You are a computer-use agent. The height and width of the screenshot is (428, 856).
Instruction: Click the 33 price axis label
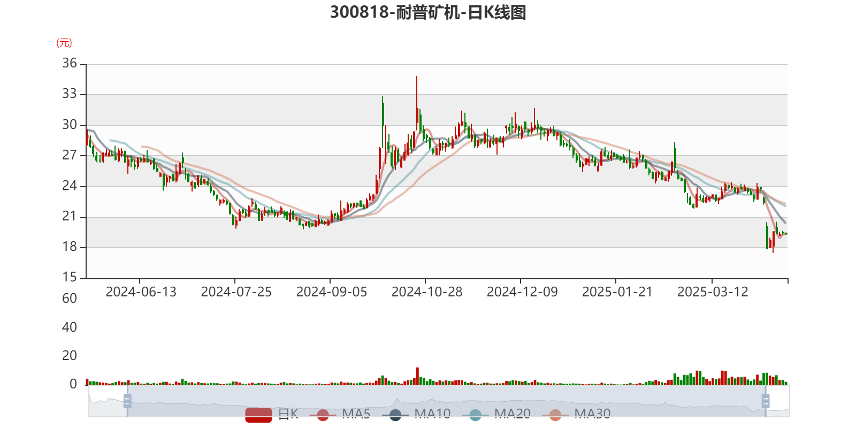[x=70, y=94]
